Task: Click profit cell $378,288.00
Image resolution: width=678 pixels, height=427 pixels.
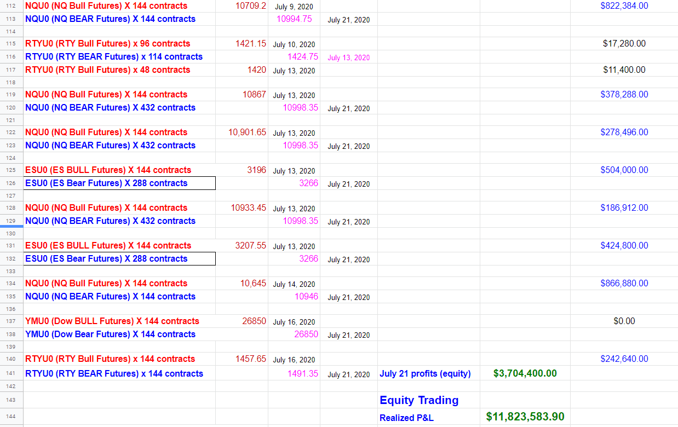Action: tap(624, 95)
